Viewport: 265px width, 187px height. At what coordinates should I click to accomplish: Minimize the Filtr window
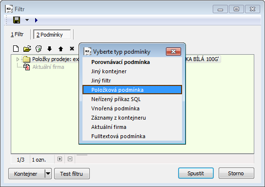pyautogui.click(x=220, y=9)
